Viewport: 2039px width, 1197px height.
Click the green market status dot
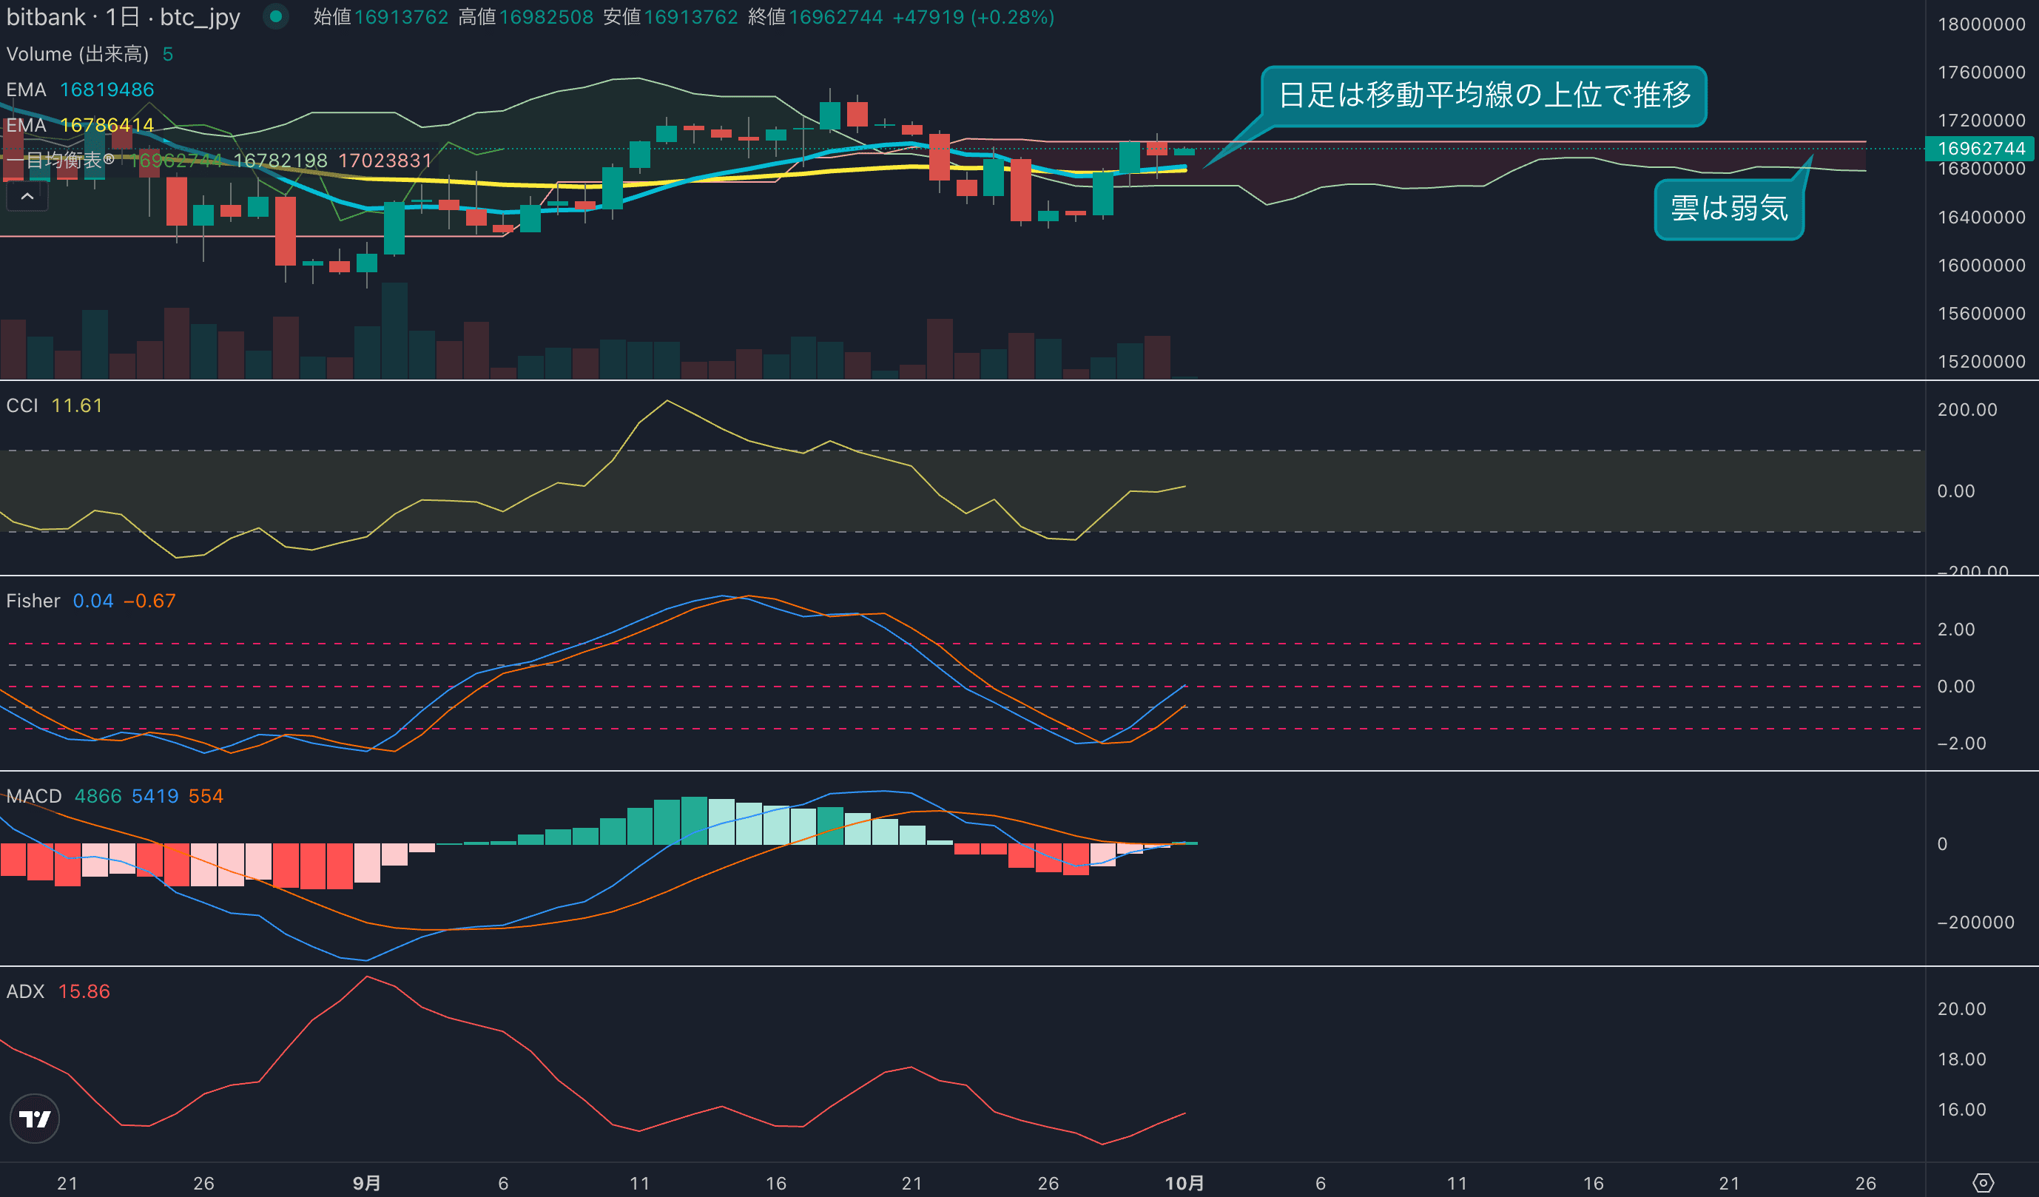coord(275,16)
